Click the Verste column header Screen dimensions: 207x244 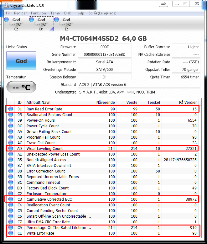[x=128, y=102]
